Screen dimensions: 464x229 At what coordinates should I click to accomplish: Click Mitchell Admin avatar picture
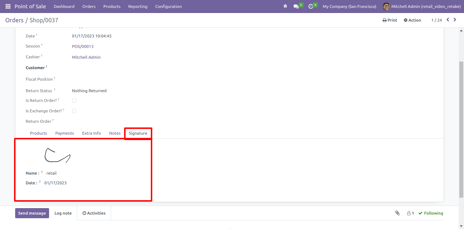tap(386, 6)
